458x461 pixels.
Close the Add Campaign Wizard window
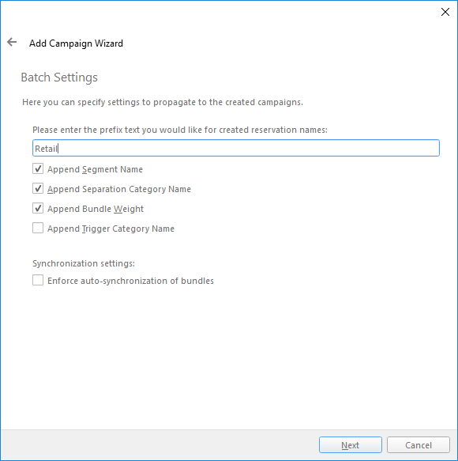[445, 12]
